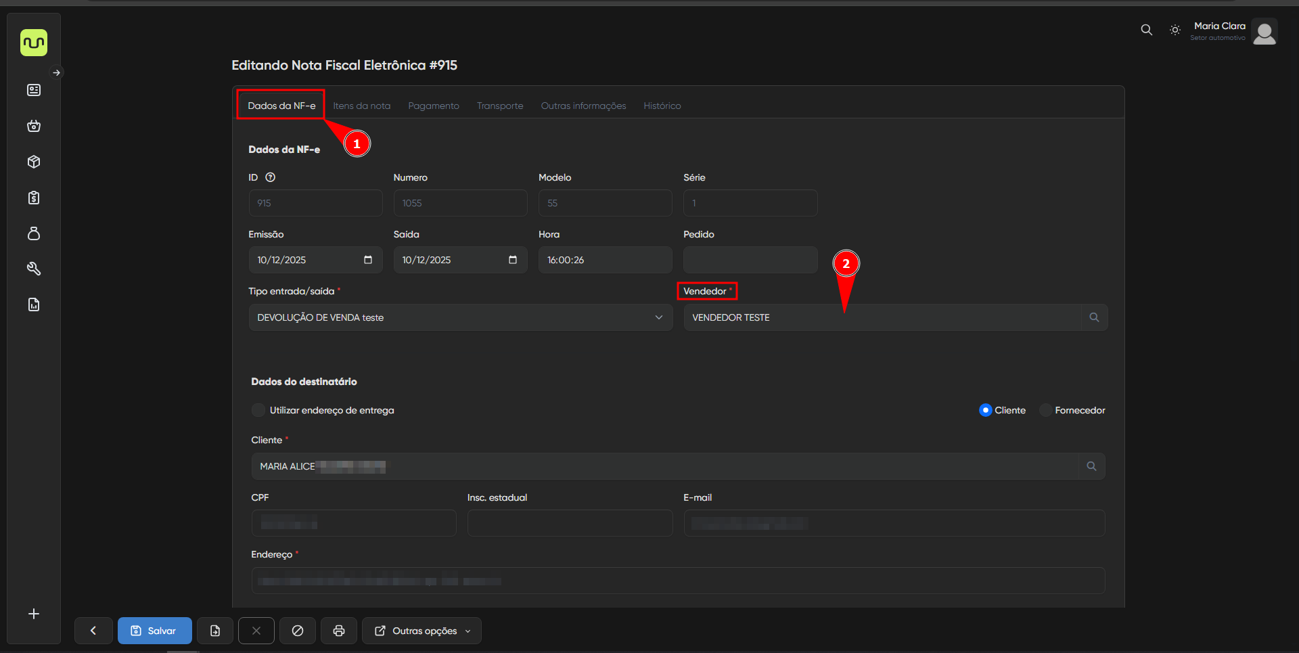Screen dimensions: 1299x653
Task: Open the shopping basket sidebar icon
Action: click(34, 126)
